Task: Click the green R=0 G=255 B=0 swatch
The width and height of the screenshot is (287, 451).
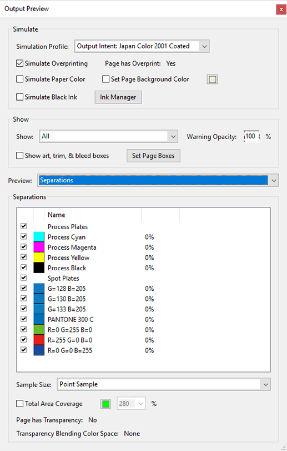Action: (x=39, y=330)
